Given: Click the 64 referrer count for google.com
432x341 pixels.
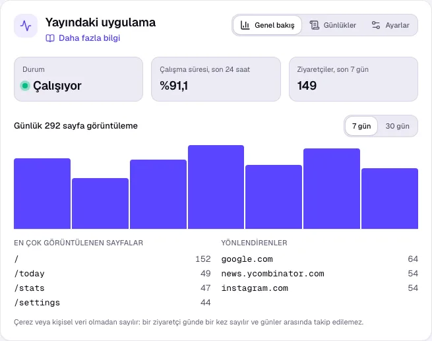Looking at the screenshot, I should click(x=413, y=259).
